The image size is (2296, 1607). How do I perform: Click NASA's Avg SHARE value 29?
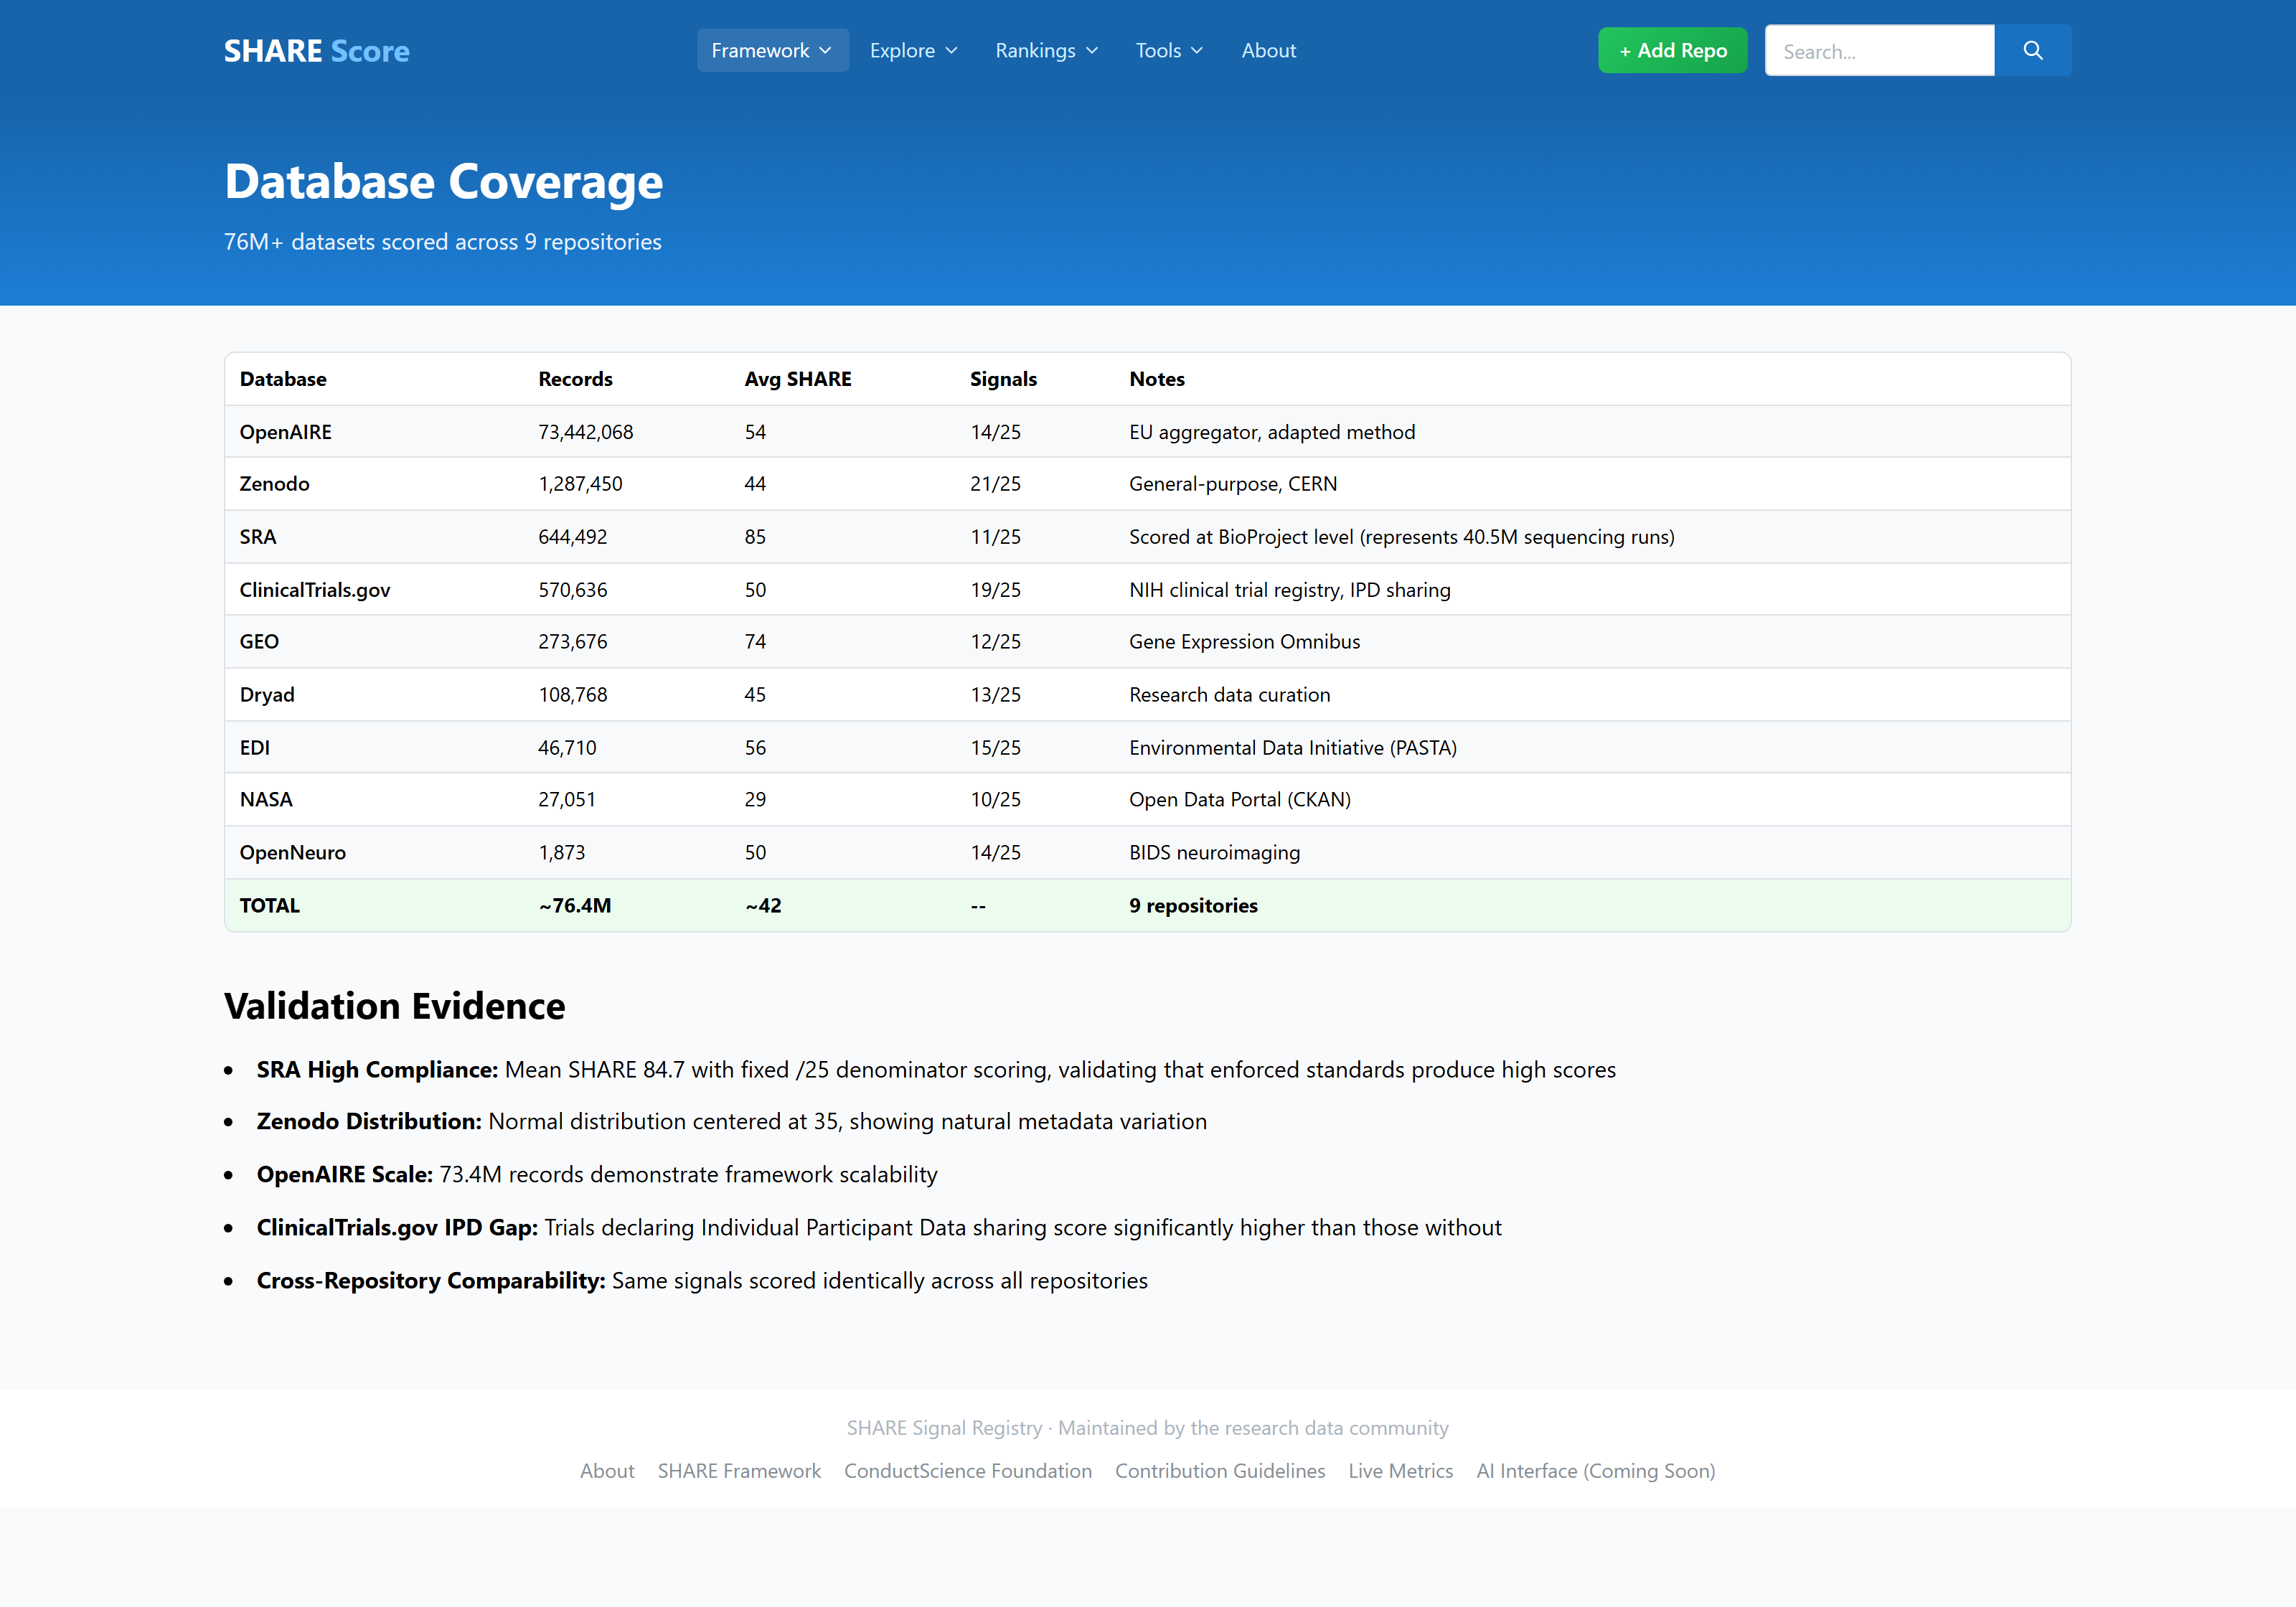click(x=755, y=800)
